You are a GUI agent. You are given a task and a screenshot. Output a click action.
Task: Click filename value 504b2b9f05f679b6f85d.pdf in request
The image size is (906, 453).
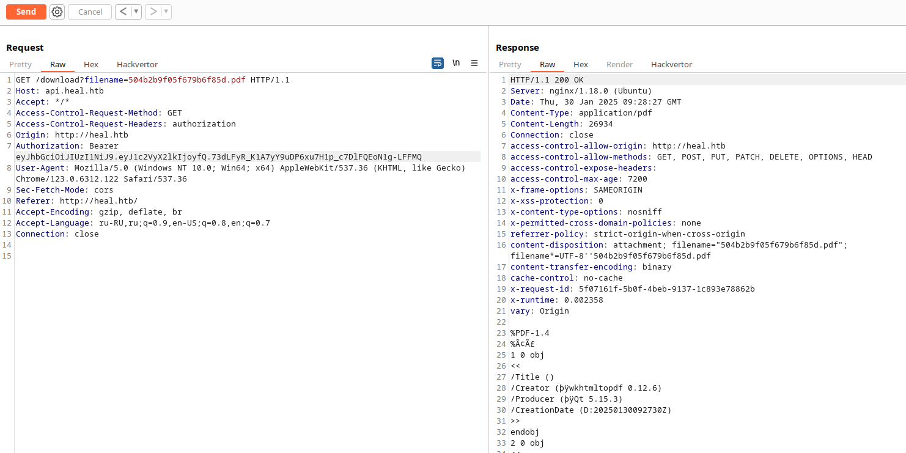[187, 79]
